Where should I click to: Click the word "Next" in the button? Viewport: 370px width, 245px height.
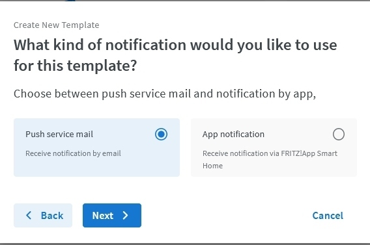[103, 216]
